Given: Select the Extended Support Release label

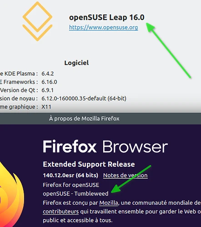Looking at the screenshot, I should click(x=89, y=164).
